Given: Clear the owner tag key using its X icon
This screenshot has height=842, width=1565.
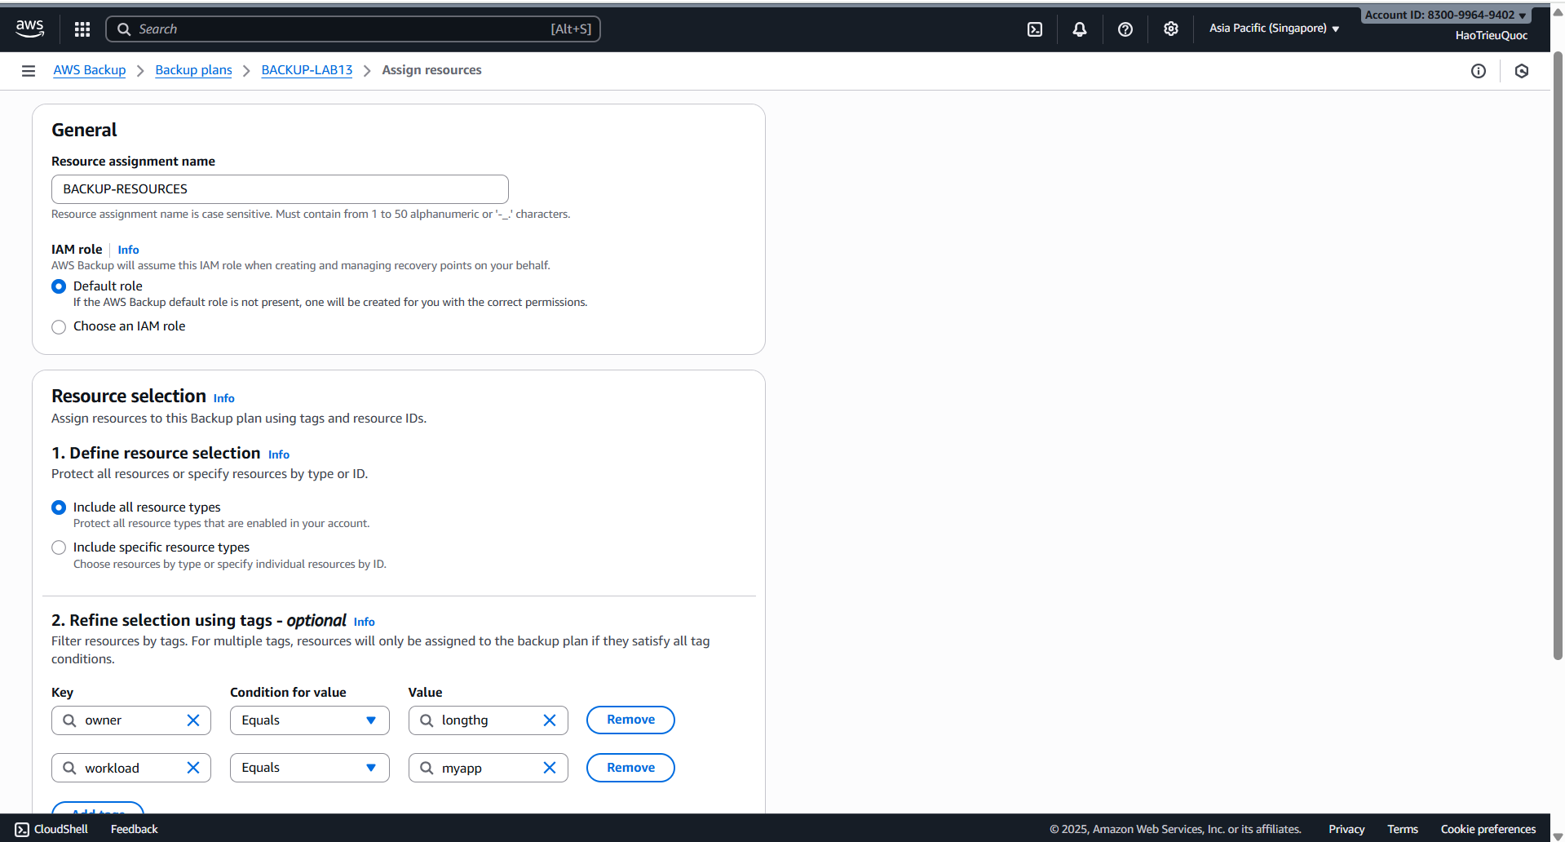Looking at the screenshot, I should coord(193,720).
